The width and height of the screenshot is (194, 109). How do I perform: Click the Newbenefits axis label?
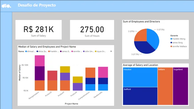tap(98, 95)
